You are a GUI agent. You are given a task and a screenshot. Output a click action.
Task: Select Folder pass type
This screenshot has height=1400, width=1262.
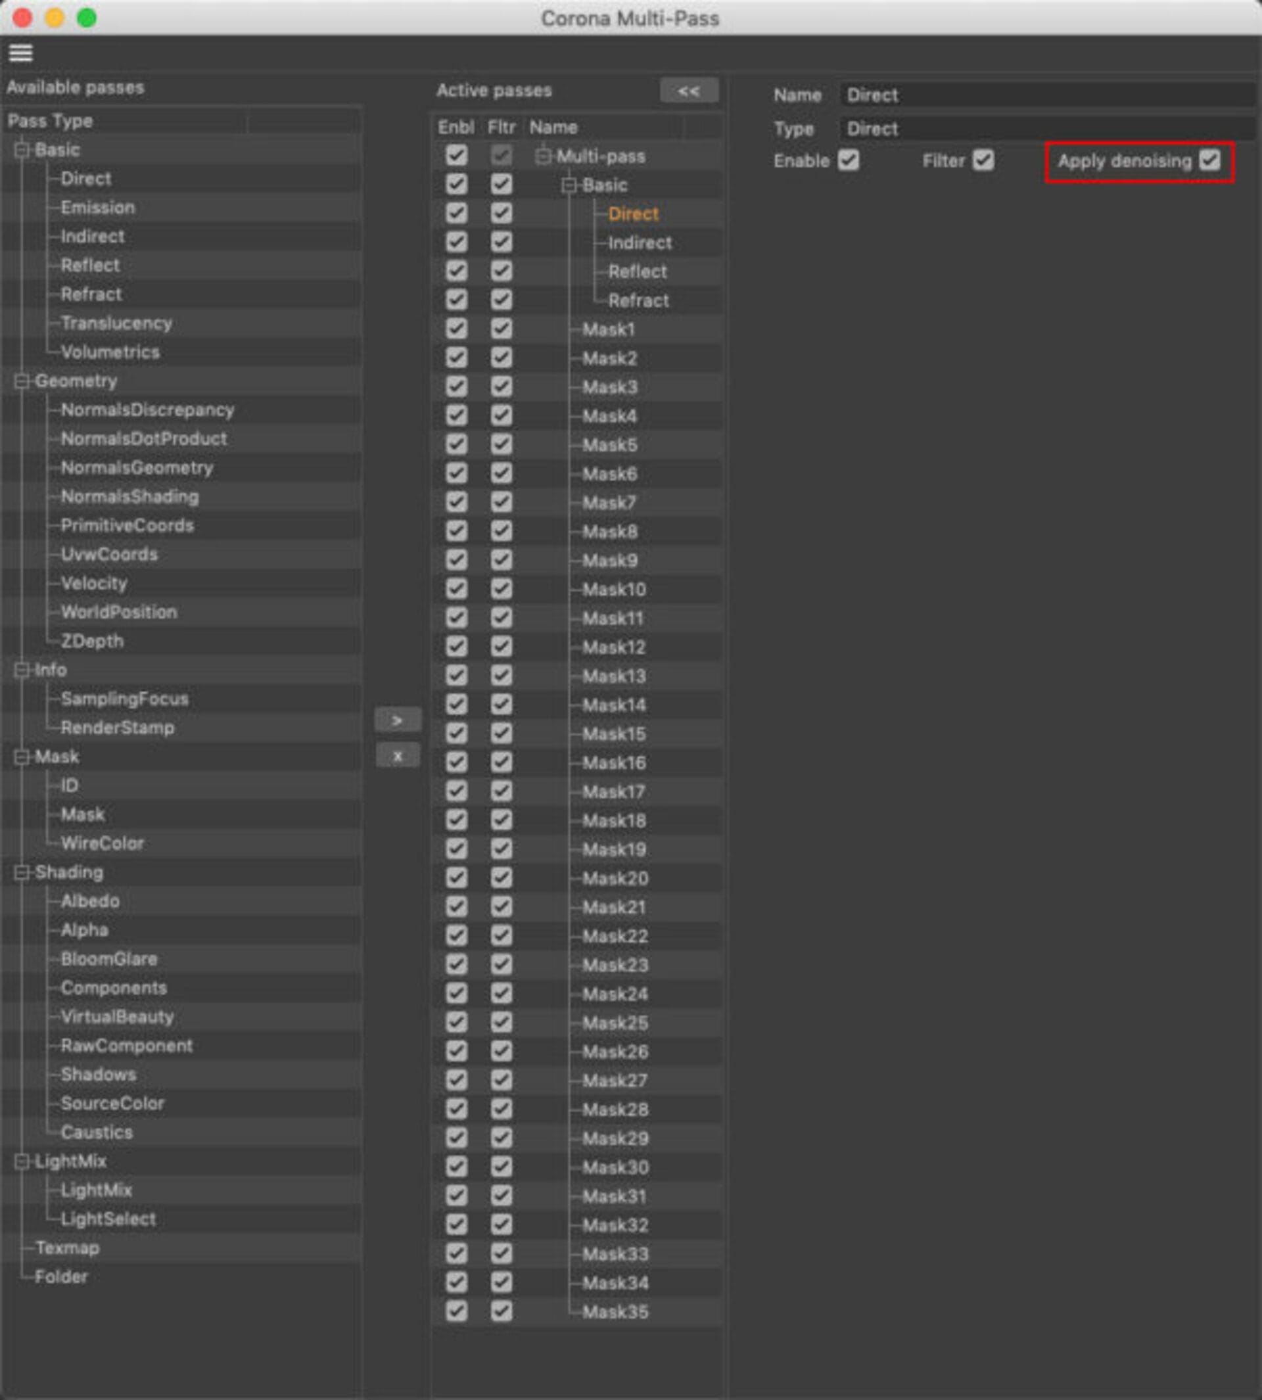[62, 1276]
